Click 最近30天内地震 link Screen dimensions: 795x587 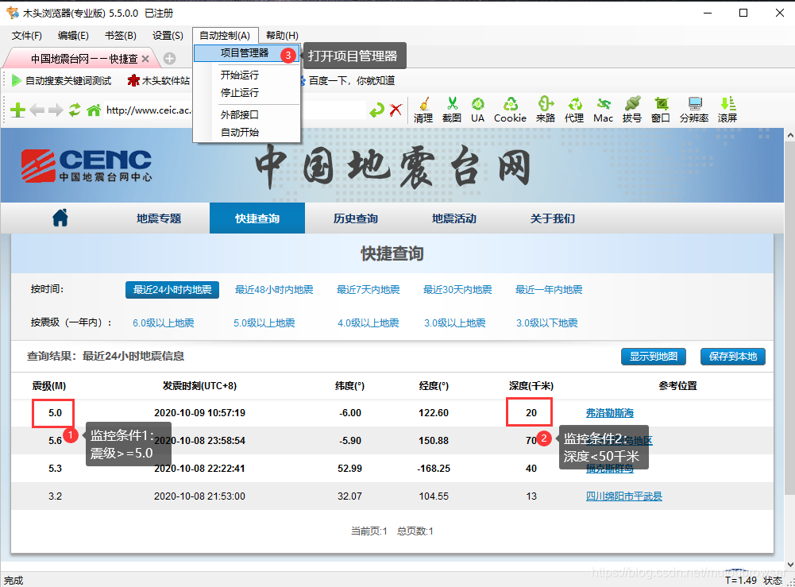pyautogui.click(x=457, y=289)
